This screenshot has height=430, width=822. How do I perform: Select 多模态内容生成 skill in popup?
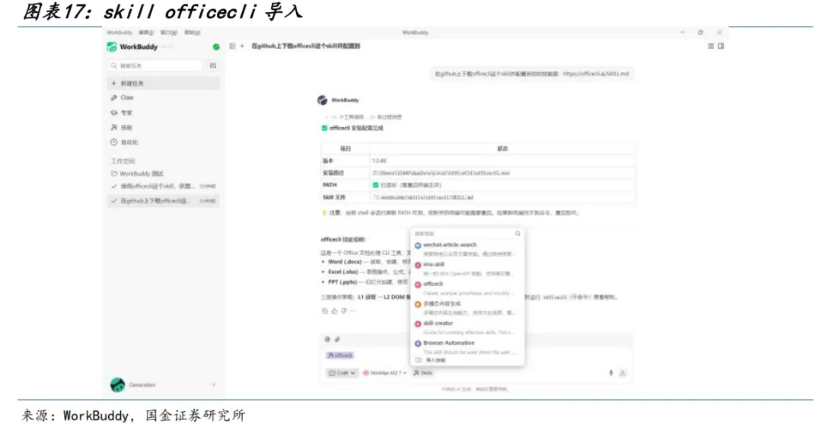point(467,307)
